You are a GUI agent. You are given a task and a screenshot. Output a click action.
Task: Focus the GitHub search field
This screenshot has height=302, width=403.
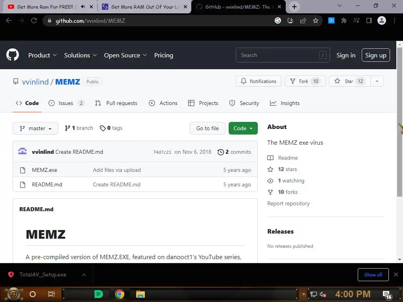(x=283, y=55)
